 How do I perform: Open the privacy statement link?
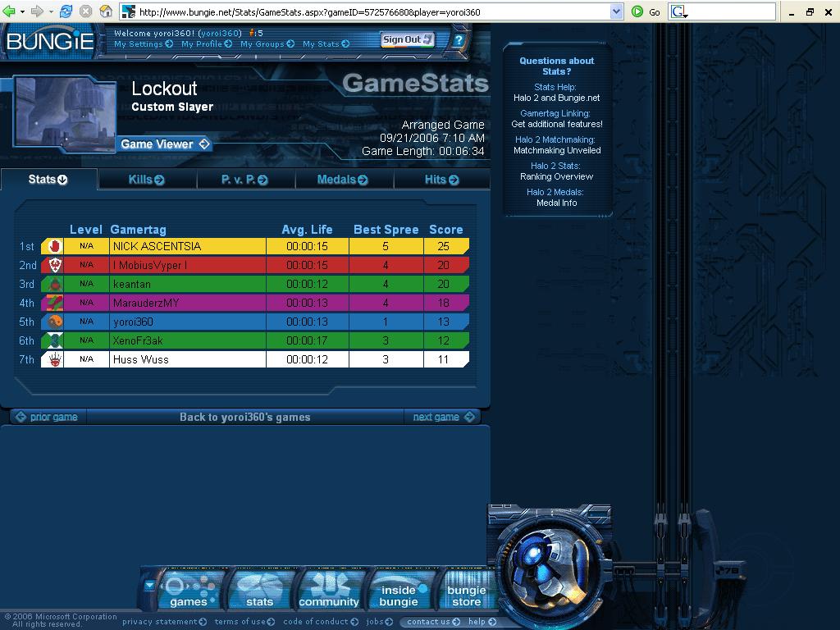164,622
